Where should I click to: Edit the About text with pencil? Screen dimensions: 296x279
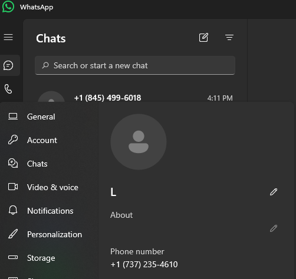274,228
